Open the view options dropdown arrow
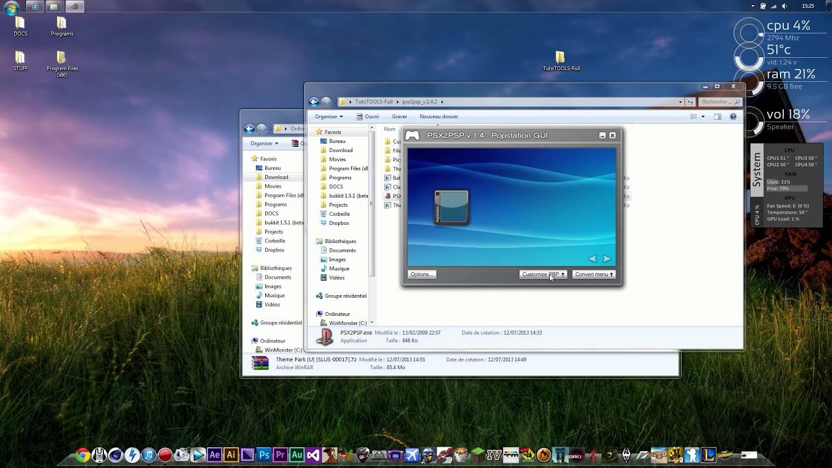832x468 pixels. coord(703,116)
